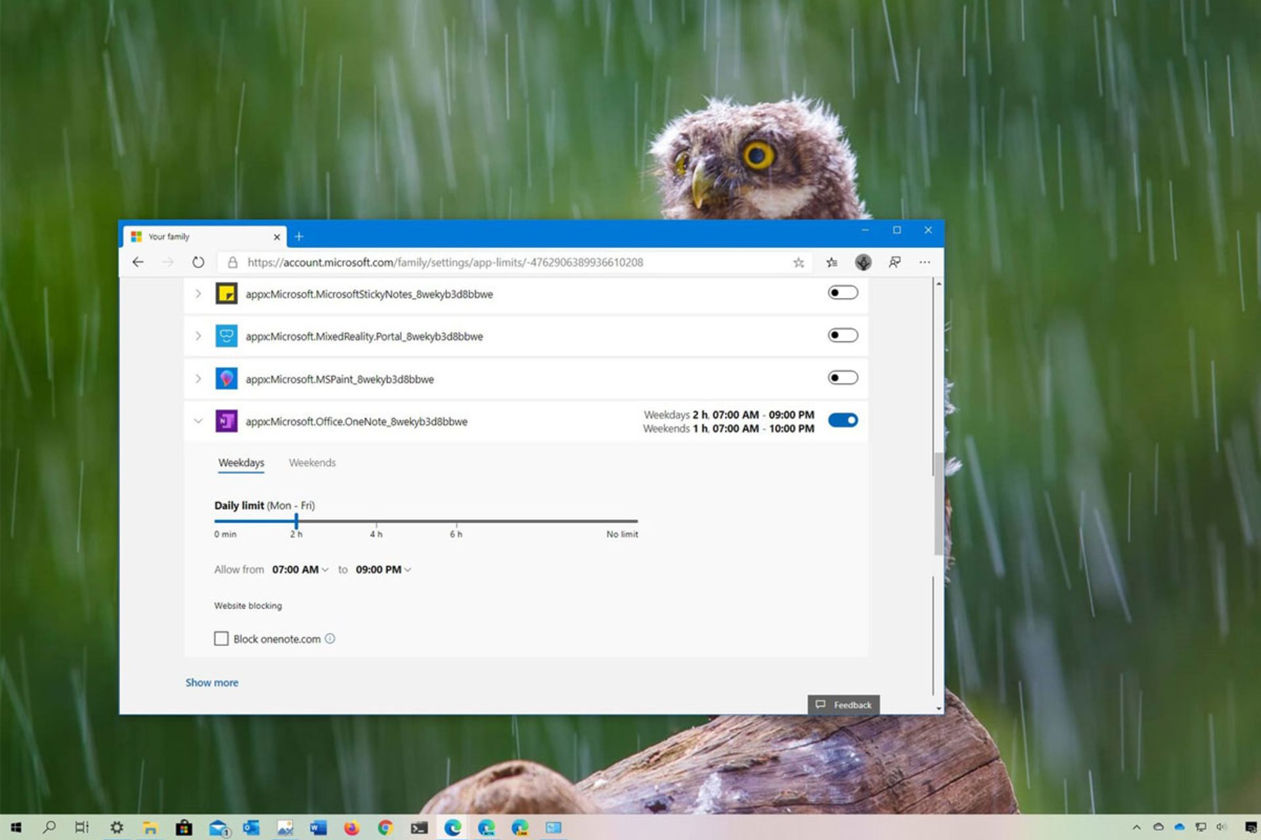
Task: Click the Show more link
Action: [x=211, y=682]
